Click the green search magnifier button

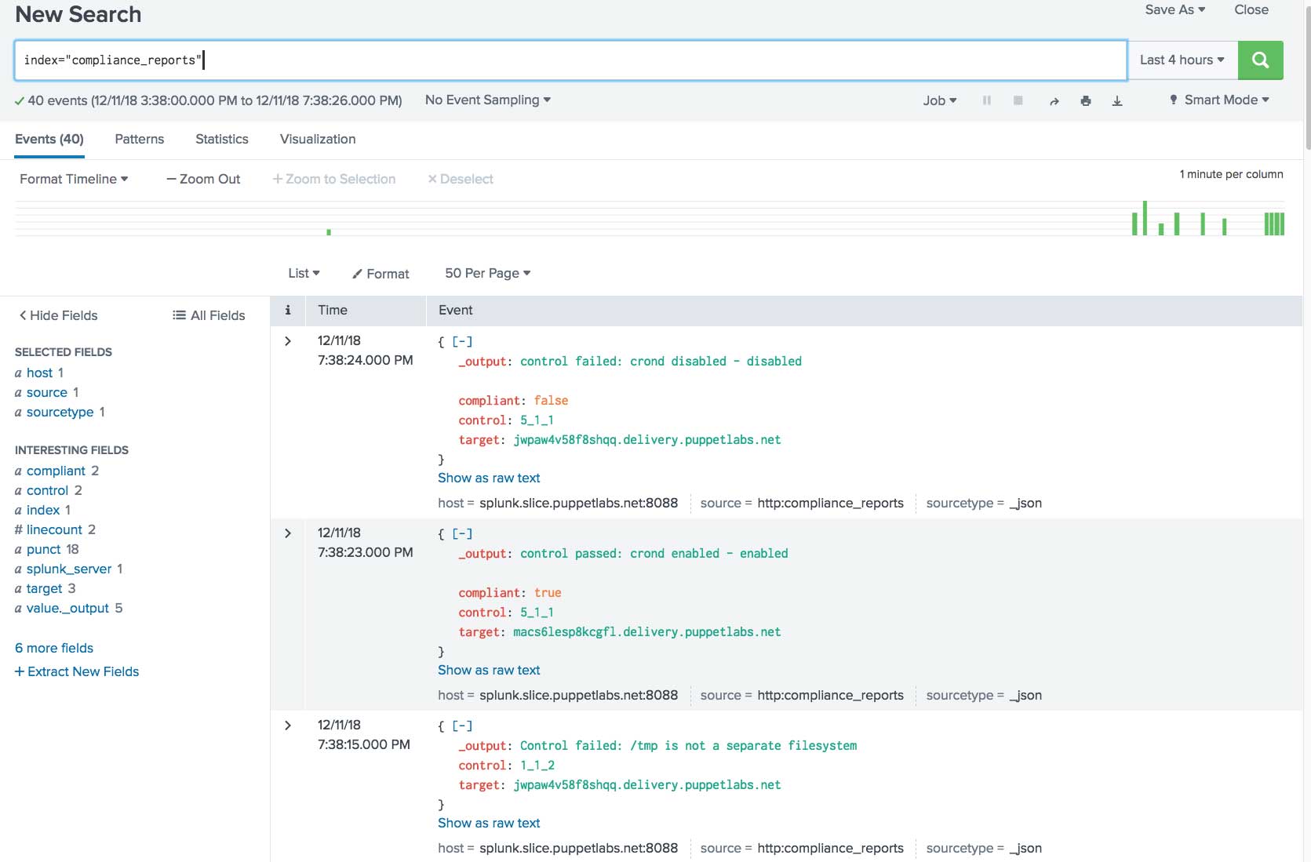1260,60
